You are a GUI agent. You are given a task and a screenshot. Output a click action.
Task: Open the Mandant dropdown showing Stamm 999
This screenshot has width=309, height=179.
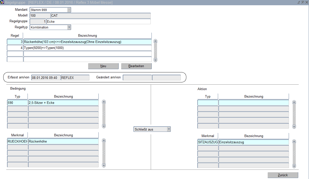click(x=69, y=10)
